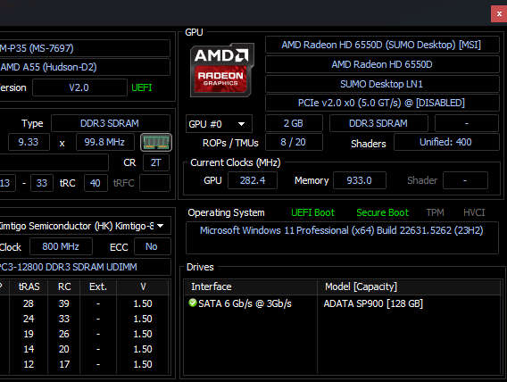Click the AMD A55 (Hudson-D2) chipset field
The height and width of the screenshot is (382, 507).
coord(85,67)
